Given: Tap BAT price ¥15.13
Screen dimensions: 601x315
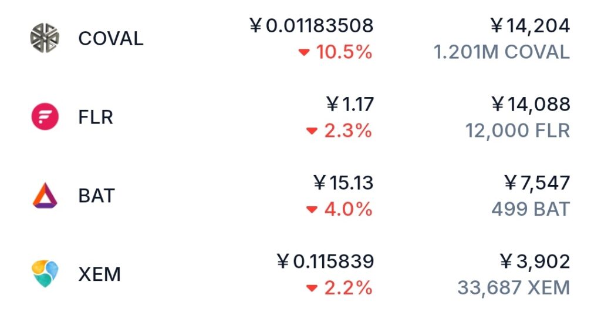Looking at the screenshot, I should pos(343,183).
